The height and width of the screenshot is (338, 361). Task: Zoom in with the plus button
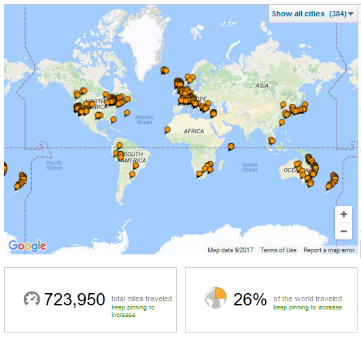click(x=343, y=214)
